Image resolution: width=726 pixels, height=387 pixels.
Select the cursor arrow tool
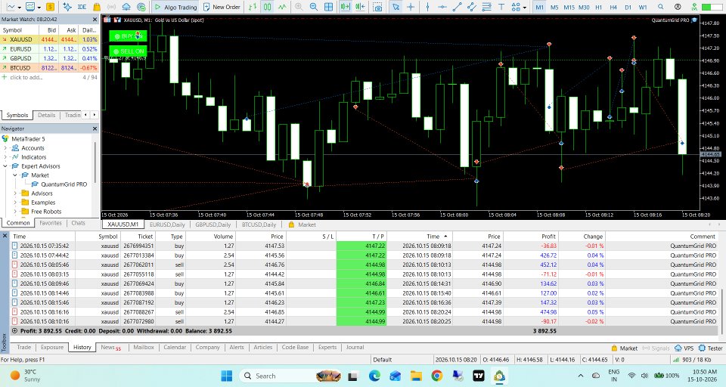click(x=396, y=7)
